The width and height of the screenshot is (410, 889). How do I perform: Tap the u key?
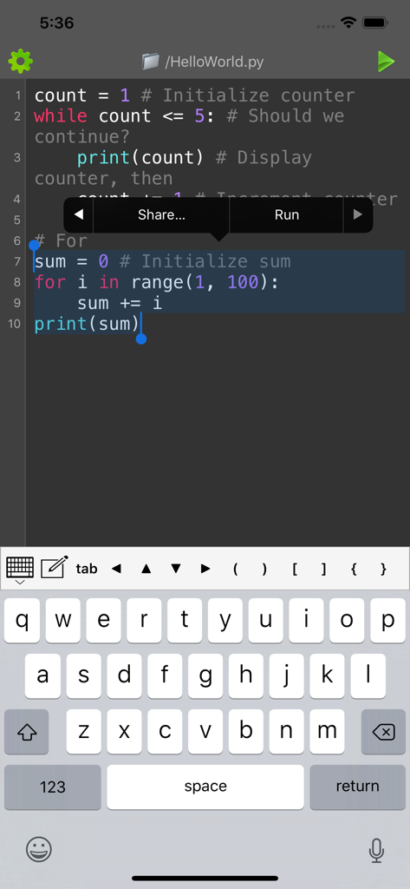point(265,620)
